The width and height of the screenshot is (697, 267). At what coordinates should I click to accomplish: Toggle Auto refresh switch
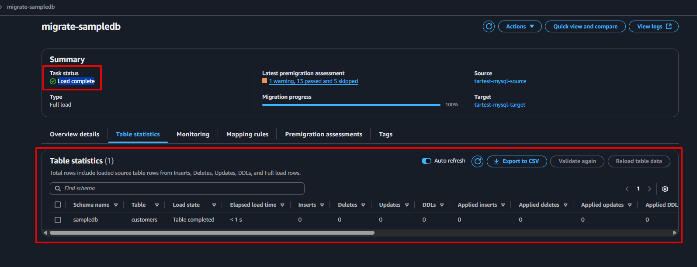point(426,161)
